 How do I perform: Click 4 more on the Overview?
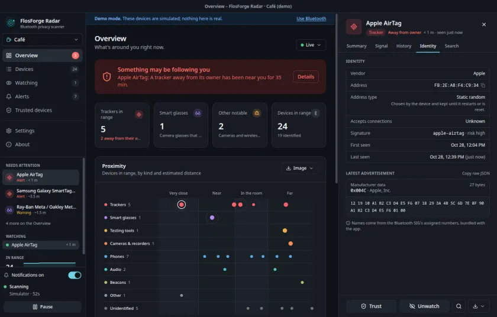pos(28,224)
